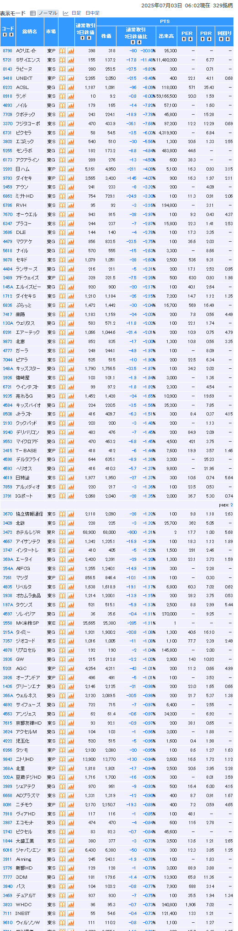Open the chart icon in the クックパッド row
Image resolution: width=238 pixels, height=931 pixels.
[x=71, y=423]
